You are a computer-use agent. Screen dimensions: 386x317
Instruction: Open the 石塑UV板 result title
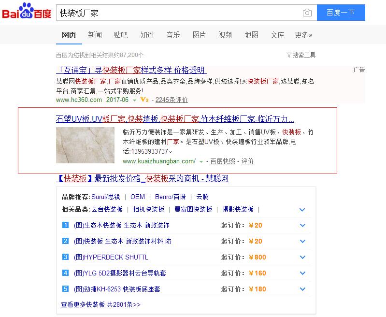pos(175,119)
